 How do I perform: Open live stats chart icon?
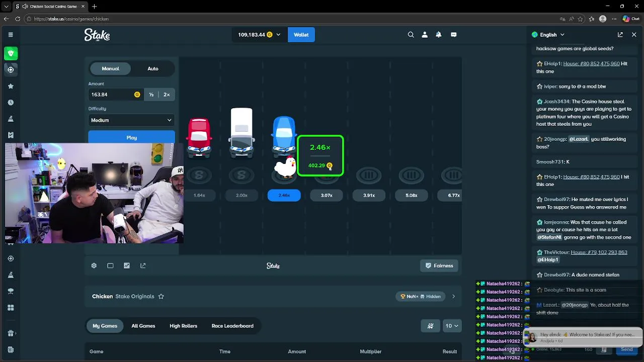[x=127, y=265]
